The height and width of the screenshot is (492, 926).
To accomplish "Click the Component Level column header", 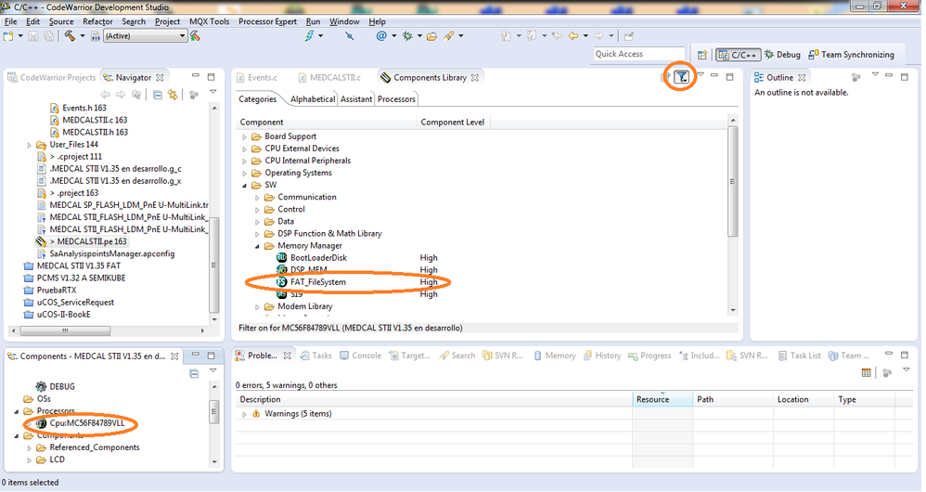I will point(453,123).
